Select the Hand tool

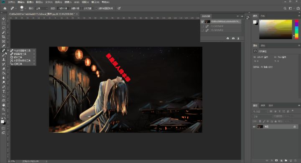coord(3,105)
